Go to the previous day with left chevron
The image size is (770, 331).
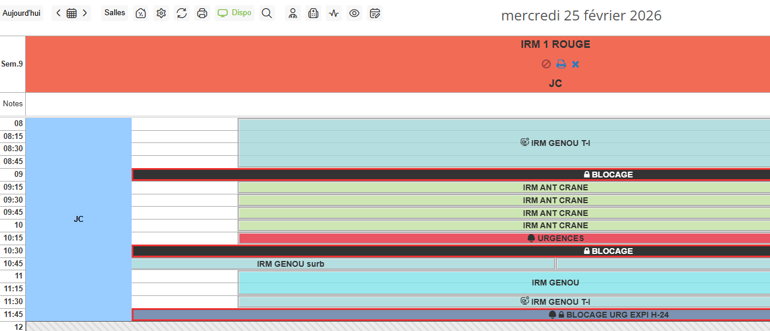(x=59, y=13)
